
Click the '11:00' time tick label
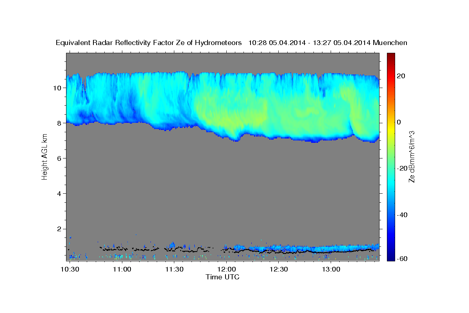coord(122,270)
